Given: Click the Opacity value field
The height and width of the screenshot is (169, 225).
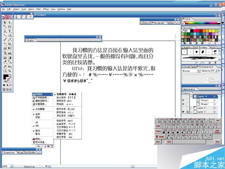Looking at the screenshot, I should pyautogui.click(x=213, y=71).
